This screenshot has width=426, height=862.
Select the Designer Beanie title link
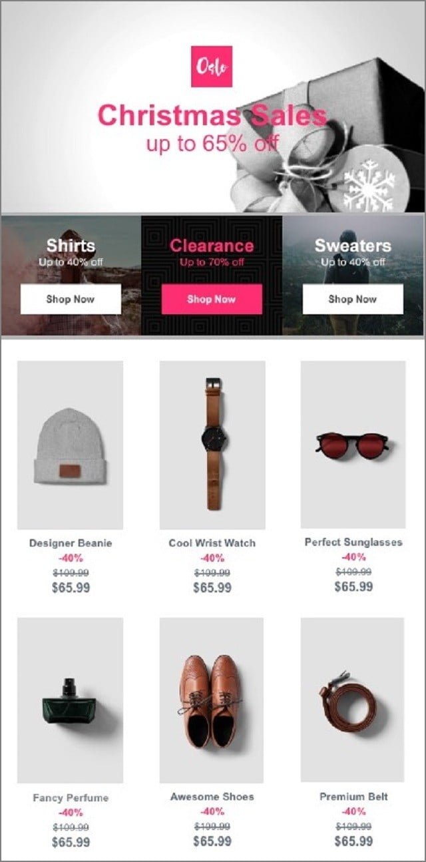(71, 543)
